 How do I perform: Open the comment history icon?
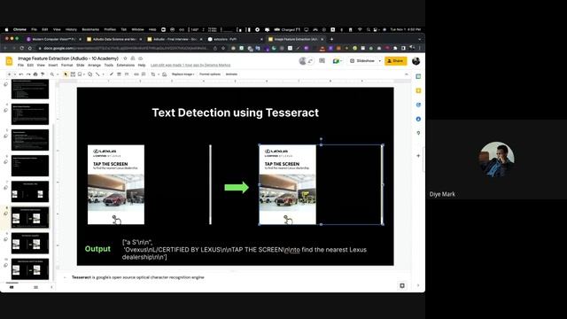[x=322, y=61]
